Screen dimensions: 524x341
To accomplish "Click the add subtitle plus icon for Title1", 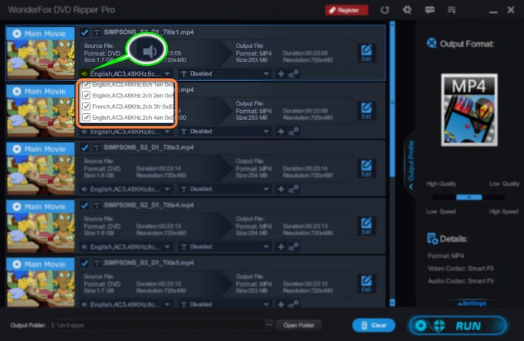I will (281, 73).
